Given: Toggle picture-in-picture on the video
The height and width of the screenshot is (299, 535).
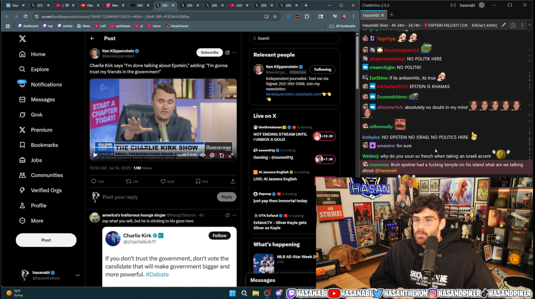Looking at the screenshot, I should 222,155.
